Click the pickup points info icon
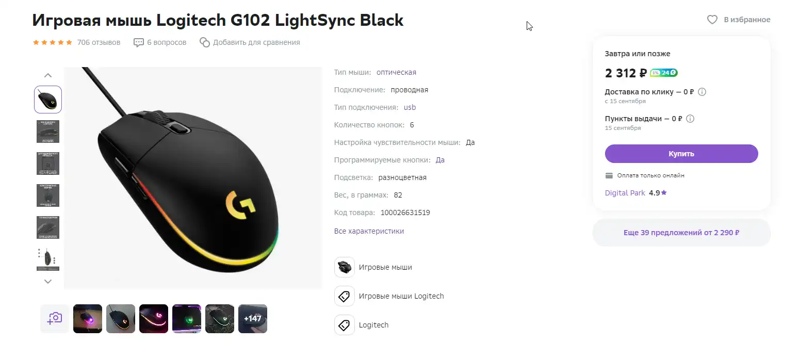 click(x=690, y=119)
